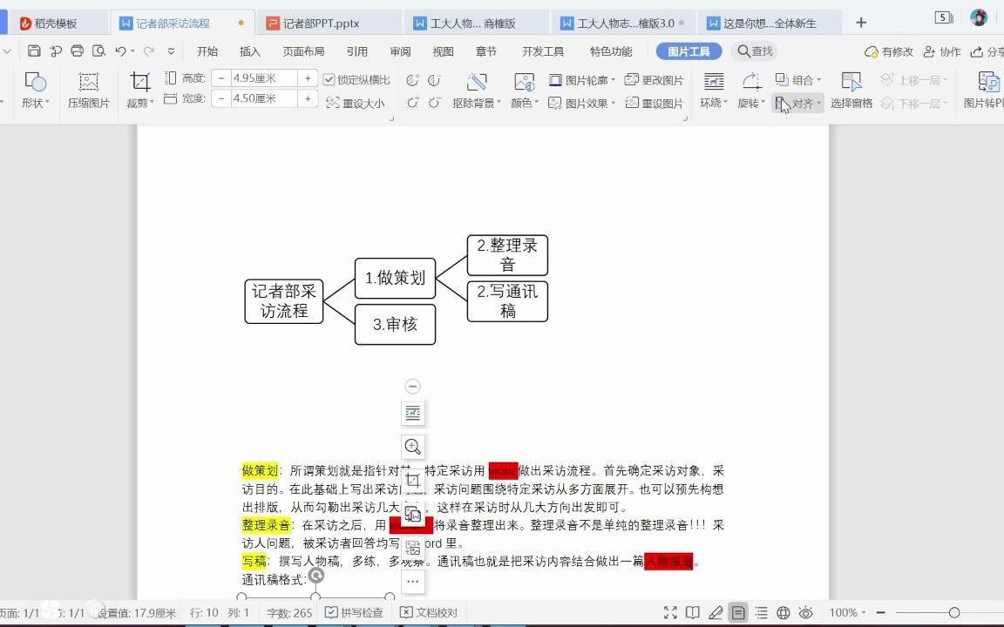Toggle eye protection mode in status bar
The image size is (1004, 627).
tap(806, 612)
